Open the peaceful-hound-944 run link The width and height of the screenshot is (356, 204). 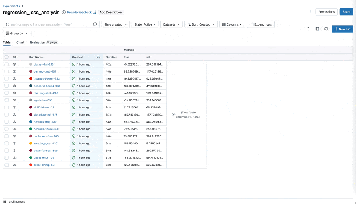(47, 86)
